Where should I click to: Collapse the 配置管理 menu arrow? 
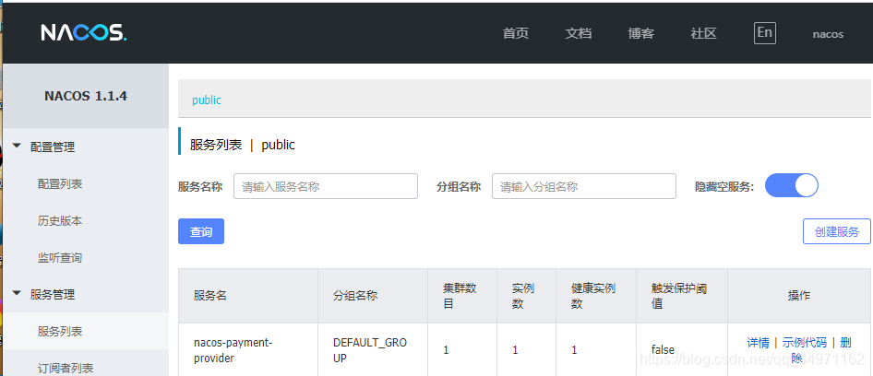click(18, 147)
